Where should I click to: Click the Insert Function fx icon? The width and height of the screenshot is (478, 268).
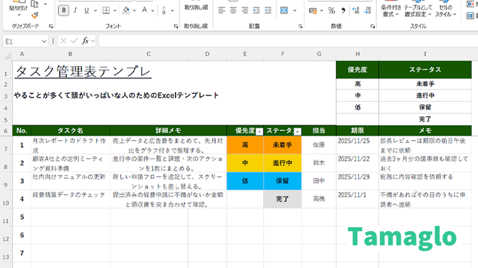pyautogui.click(x=86, y=41)
